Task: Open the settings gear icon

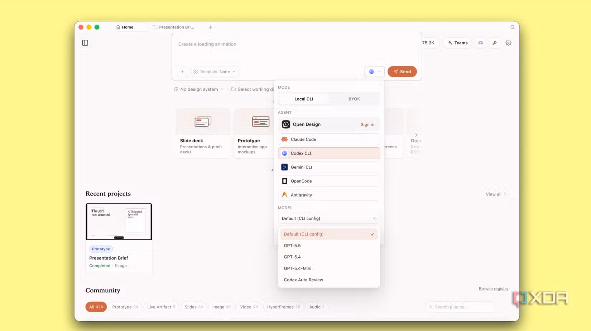Action: pyautogui.click(x=508, y=43)
